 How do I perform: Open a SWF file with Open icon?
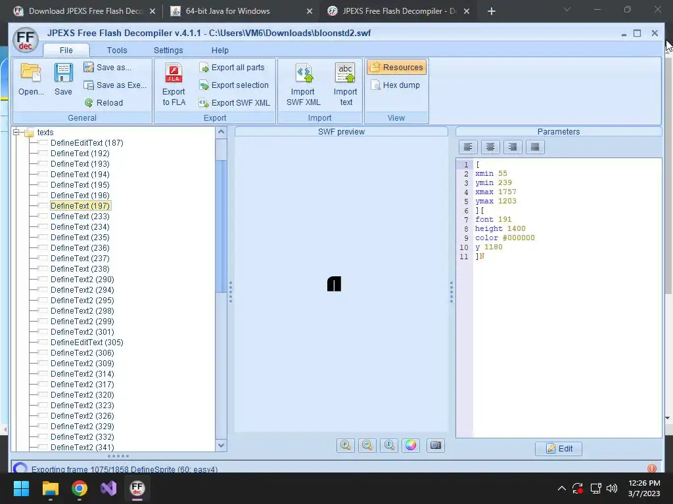(x=31, y=79)
